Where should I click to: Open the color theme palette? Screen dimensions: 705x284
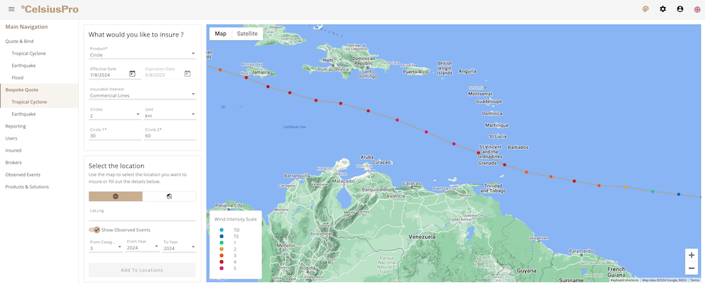(x=645, y=9)
